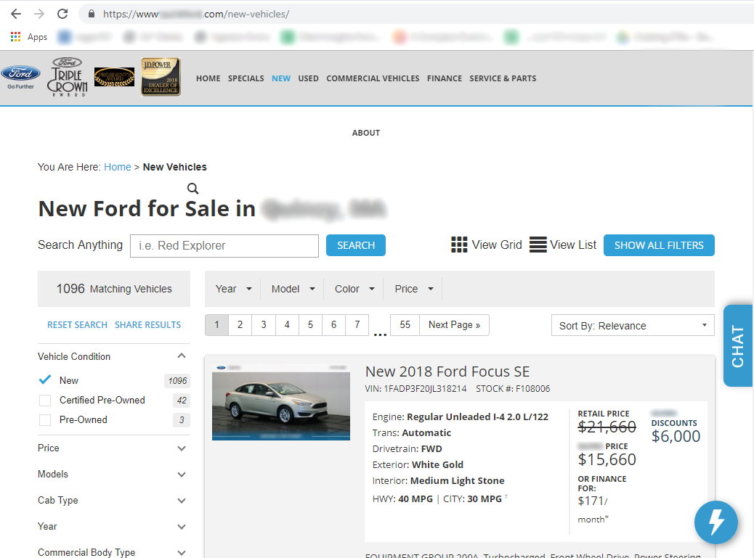The width and height of the screenshot is (754, 558).
Task: Click the J.D. Power Dealer of Excellence badge
Action: click(x=161, y=77)
